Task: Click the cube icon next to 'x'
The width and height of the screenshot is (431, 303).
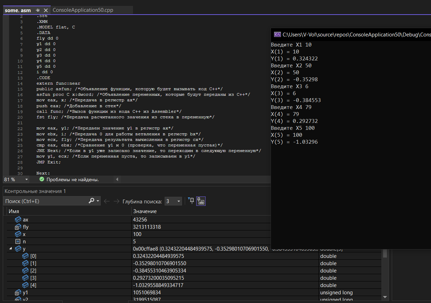Action: [18, 234]
